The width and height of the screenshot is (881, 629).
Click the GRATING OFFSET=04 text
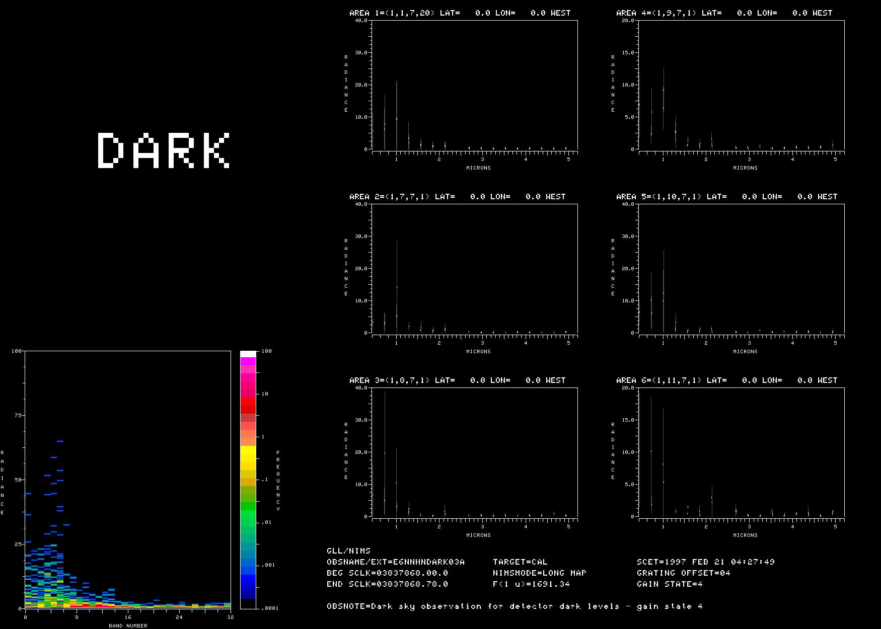pyautogui.click(x=684, y=573)
